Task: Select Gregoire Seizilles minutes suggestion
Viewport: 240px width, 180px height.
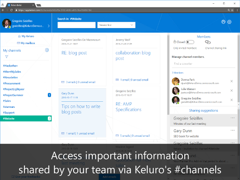Action: 203,120
